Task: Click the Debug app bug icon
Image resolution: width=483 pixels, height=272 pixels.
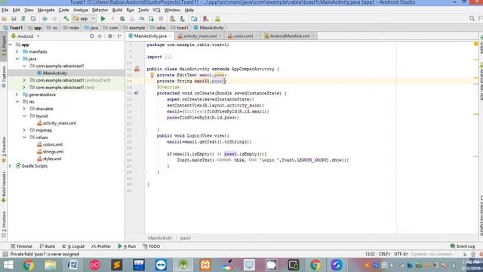Action: 122,19
